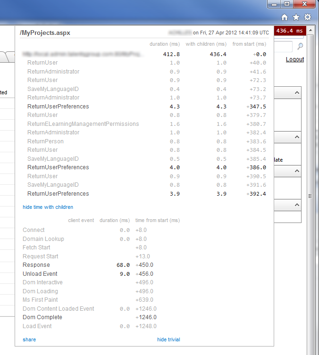Click the 'hide trivial' link
319x355 pixels.
coord(168,339)
